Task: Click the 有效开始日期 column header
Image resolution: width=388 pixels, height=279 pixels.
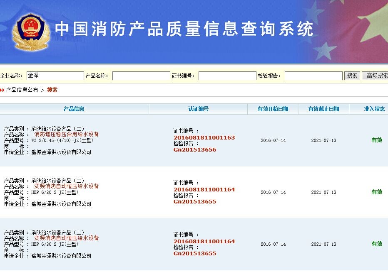Action: pyautogui.click(x=273, y=109)
